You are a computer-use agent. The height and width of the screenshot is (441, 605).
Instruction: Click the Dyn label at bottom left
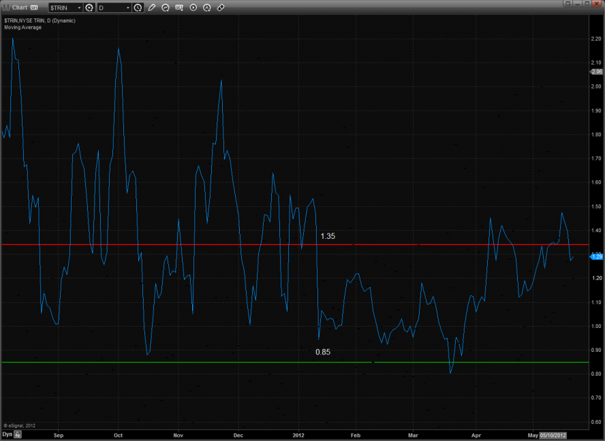[x=7, y=434]
